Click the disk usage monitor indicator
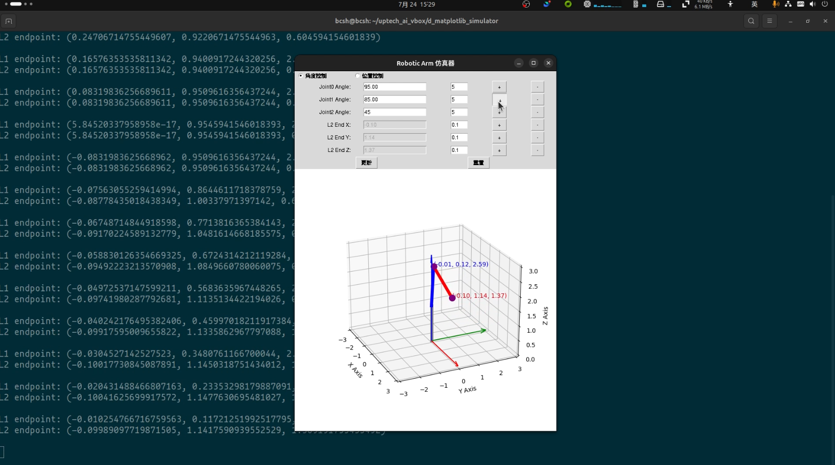Viewport: 835px width, 465px height. click(x=664, y=4)
